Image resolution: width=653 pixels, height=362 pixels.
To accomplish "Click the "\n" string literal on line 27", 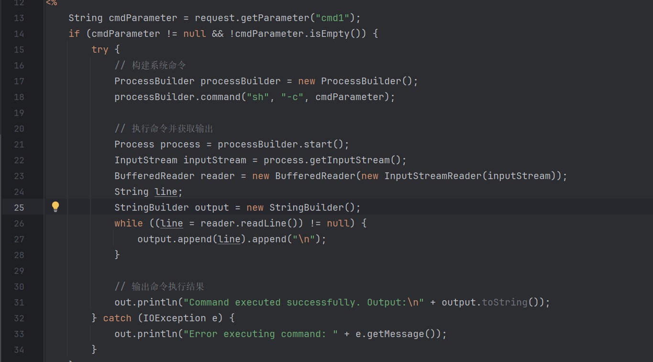I will point(304,239).
